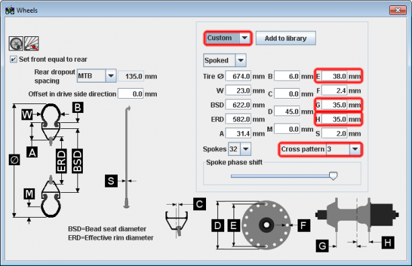Image resolution: width=412 pixels, height=266 pixels.
Task: Expand the Spoked wheel type dropdown
Action: click(x=225, y=60)
